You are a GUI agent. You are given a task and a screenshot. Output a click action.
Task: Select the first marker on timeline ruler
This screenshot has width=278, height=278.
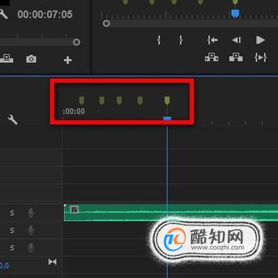[x=81, y=101]
